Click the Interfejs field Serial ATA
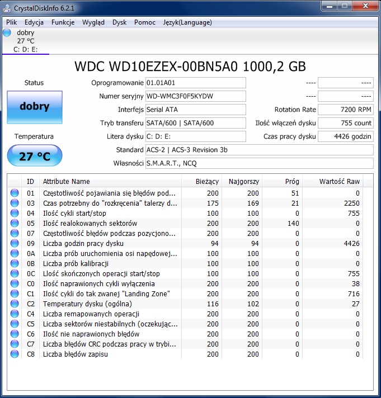This screenshot has height=398, width=381. pos(196,110)
